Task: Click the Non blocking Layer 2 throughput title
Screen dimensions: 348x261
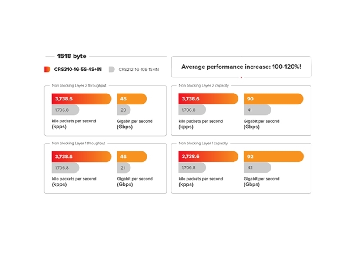Action: pos(79,85)
